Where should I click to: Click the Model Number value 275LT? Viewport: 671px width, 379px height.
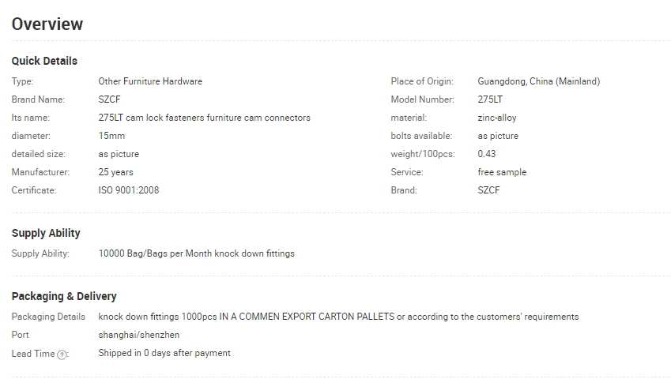[x=490, y=99]
